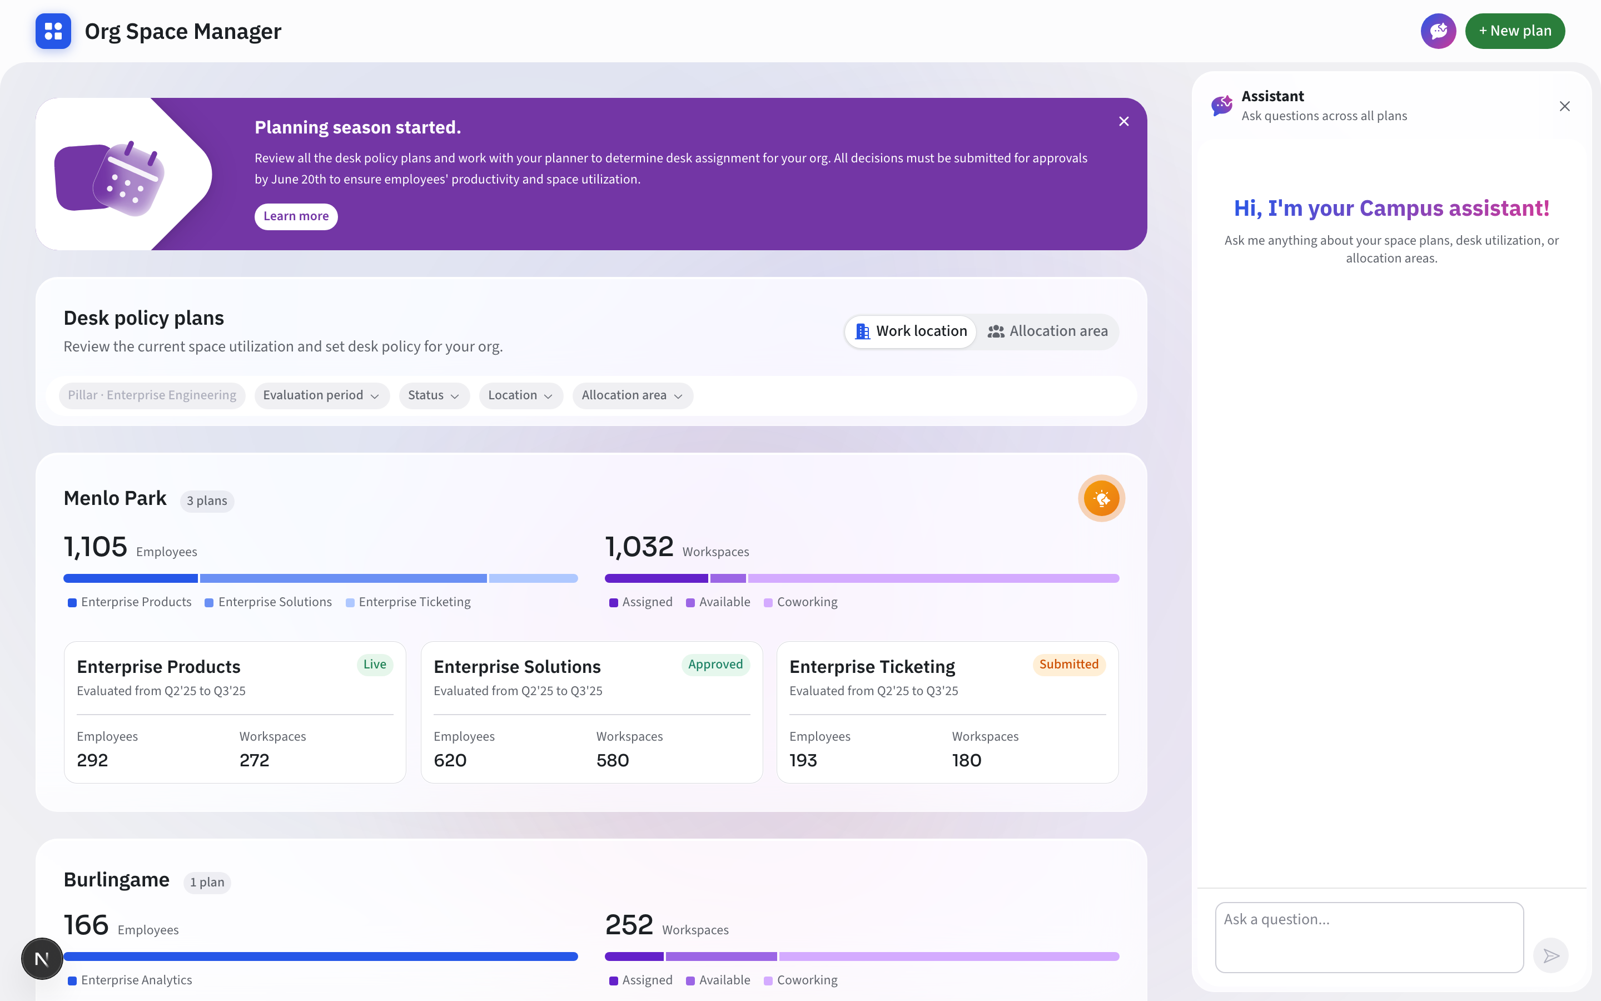Click the + New plan button
Viewport: 1601px width, 1001px height.
(x=1515, y=31)
